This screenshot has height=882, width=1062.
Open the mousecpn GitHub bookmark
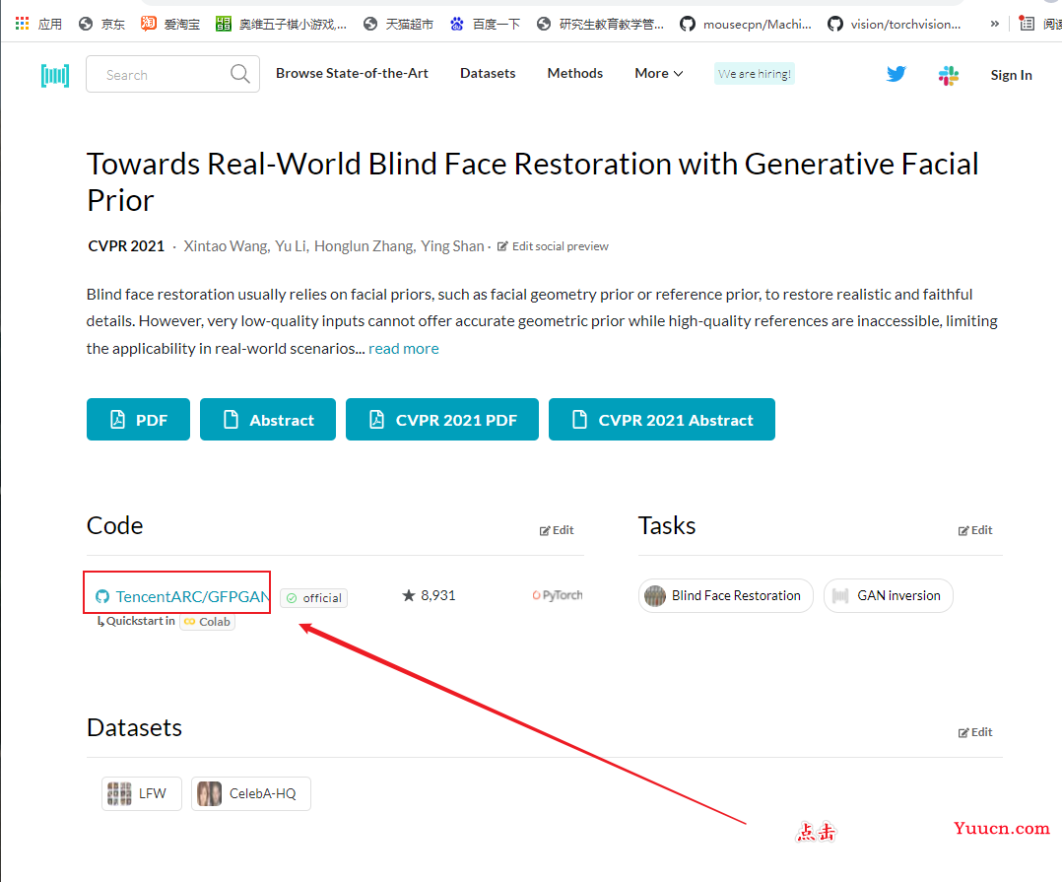tap(746, 25)
